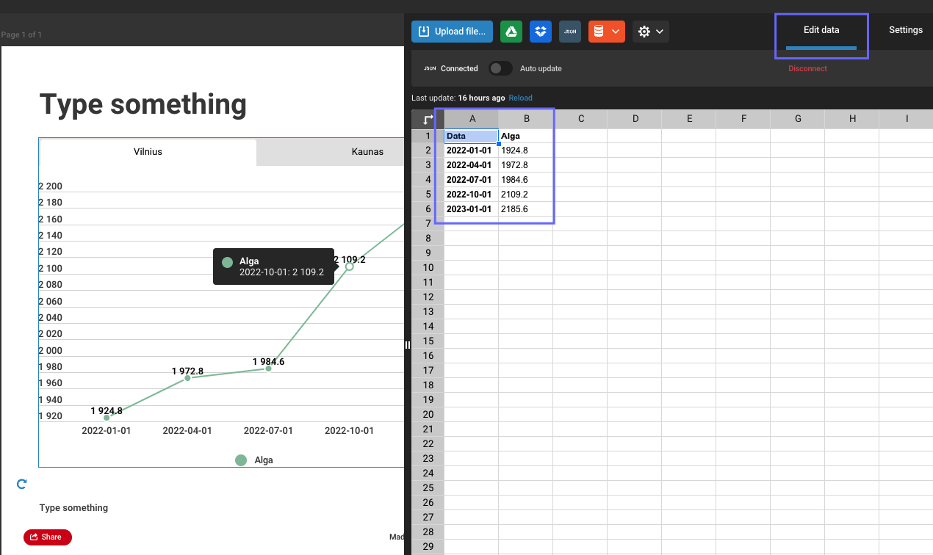Open the Google Drive import icon

pyautogui.click(x=511, y=31)
